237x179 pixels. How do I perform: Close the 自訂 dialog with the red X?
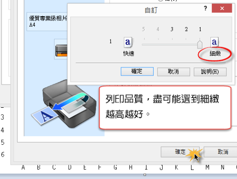222,8
